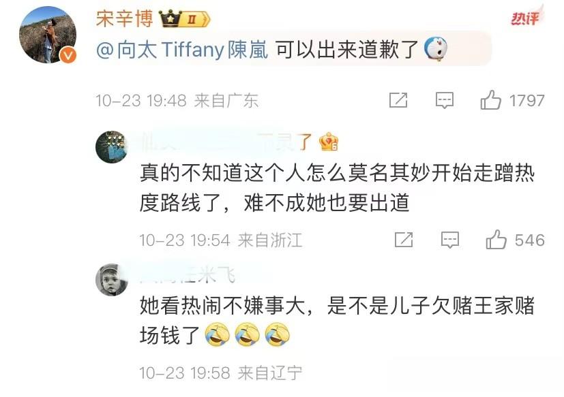Open avatar of the Zhejiang commenter

tap(111, 146)
